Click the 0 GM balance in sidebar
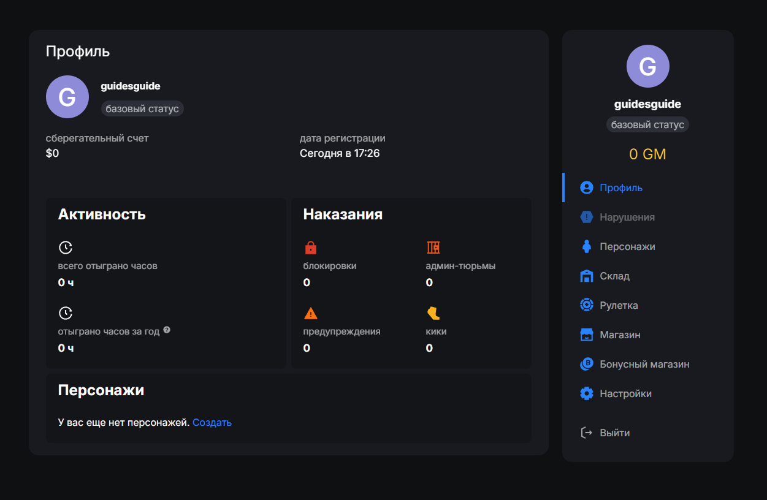This screenshot has width=767, height=500. 647,154
